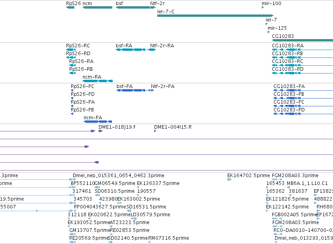Select transcript RpS26-RA label
Viewport: 333px width, 244px height.
pos(81,61)
